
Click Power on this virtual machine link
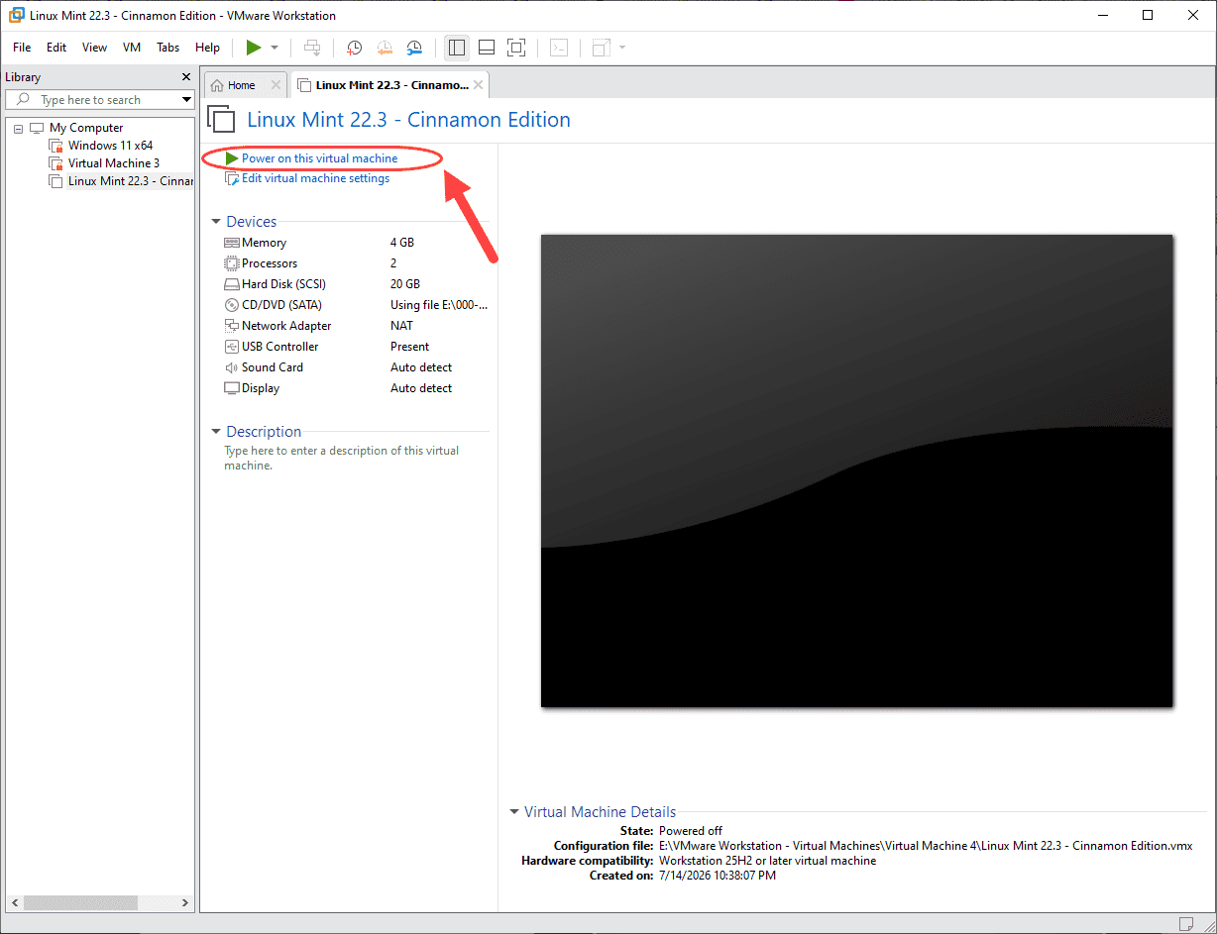click(319, 158)
